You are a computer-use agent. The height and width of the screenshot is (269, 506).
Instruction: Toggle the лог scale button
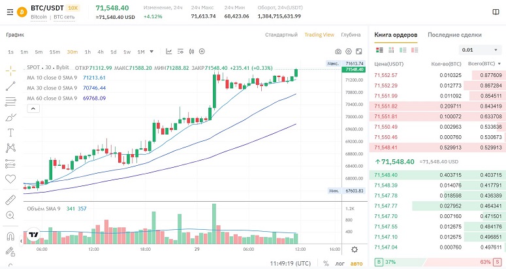pyautogui.click(x=340, y=263)
